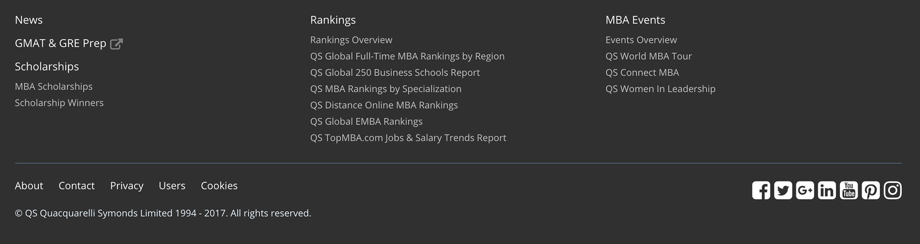Open the Cookies footer link
920x244 pixels.
click(x=219, y=186)
